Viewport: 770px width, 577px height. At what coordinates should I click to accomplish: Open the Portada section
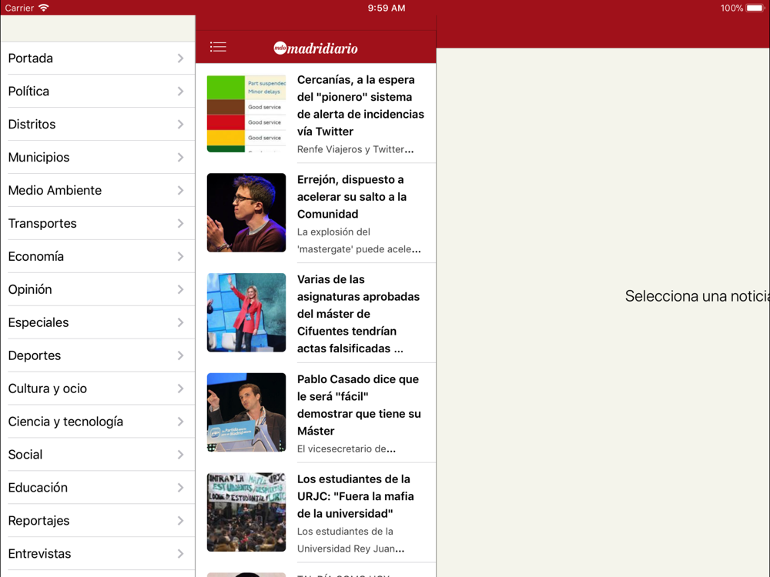pos(31,58)
